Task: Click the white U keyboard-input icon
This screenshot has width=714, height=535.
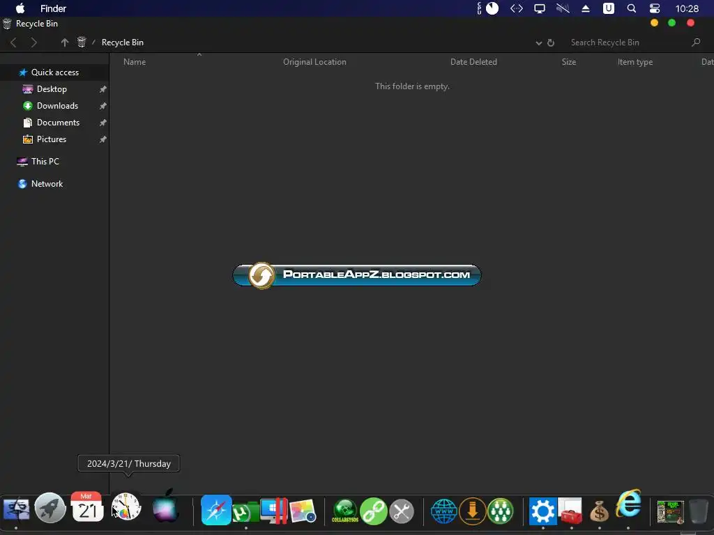Action: coord(608,8)
